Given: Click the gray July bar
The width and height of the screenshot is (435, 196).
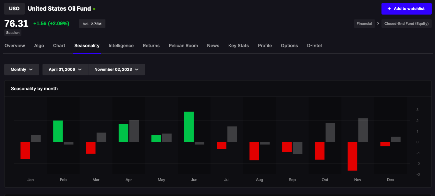Looking at the screenshot, I should (232, 134).
